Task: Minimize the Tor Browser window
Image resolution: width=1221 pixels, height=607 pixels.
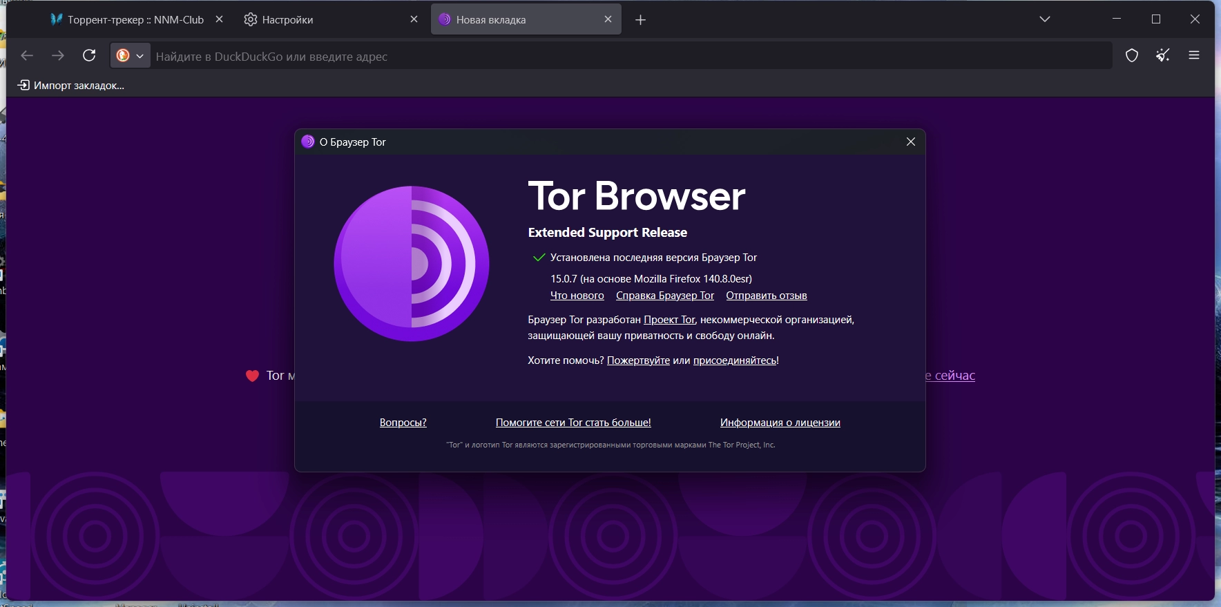Action: [1117, 19]
